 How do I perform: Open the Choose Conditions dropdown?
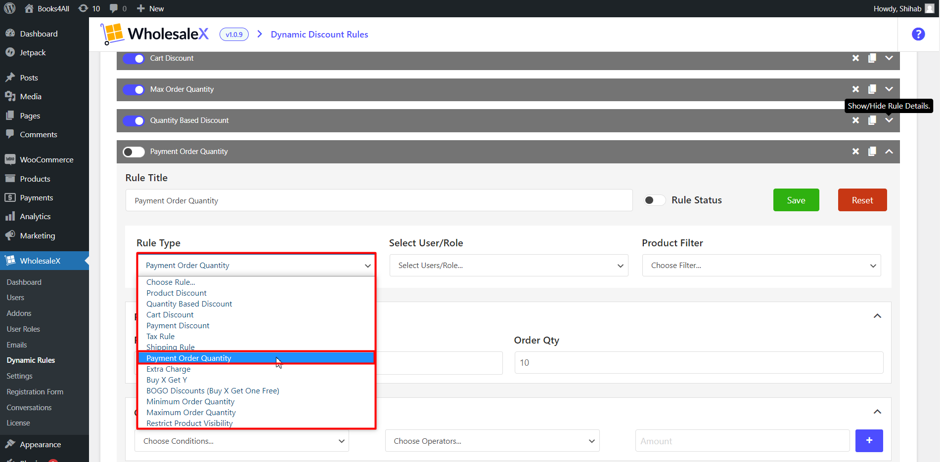[x=242, y=441]
